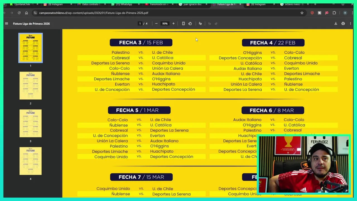357x201 pixels.
Task: Select page 2 thumbnail
Action: click(x=30, y=85)
